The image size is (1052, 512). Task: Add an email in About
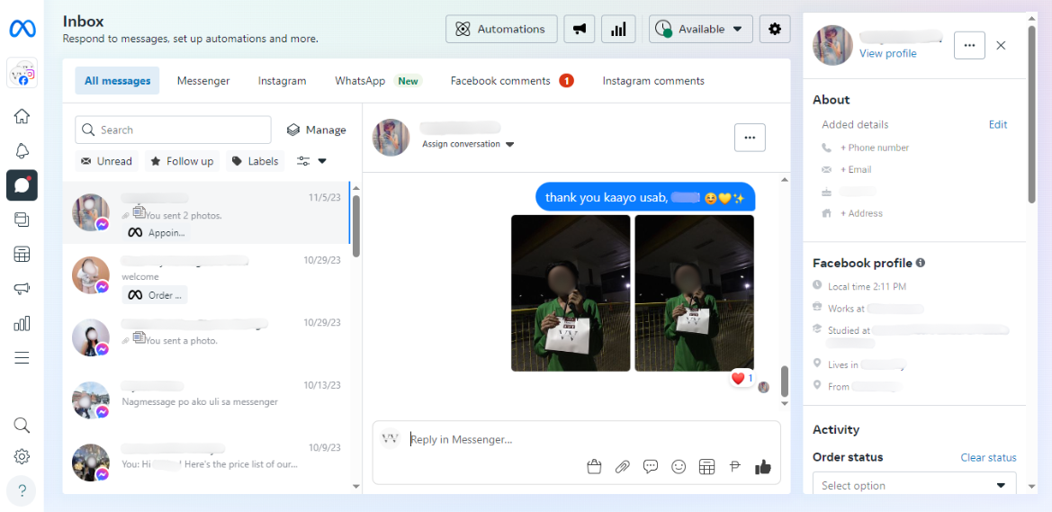[x=856, y=170]
